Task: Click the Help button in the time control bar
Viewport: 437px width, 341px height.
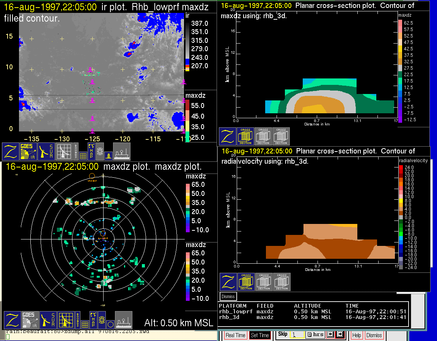Action: (357, 335)
